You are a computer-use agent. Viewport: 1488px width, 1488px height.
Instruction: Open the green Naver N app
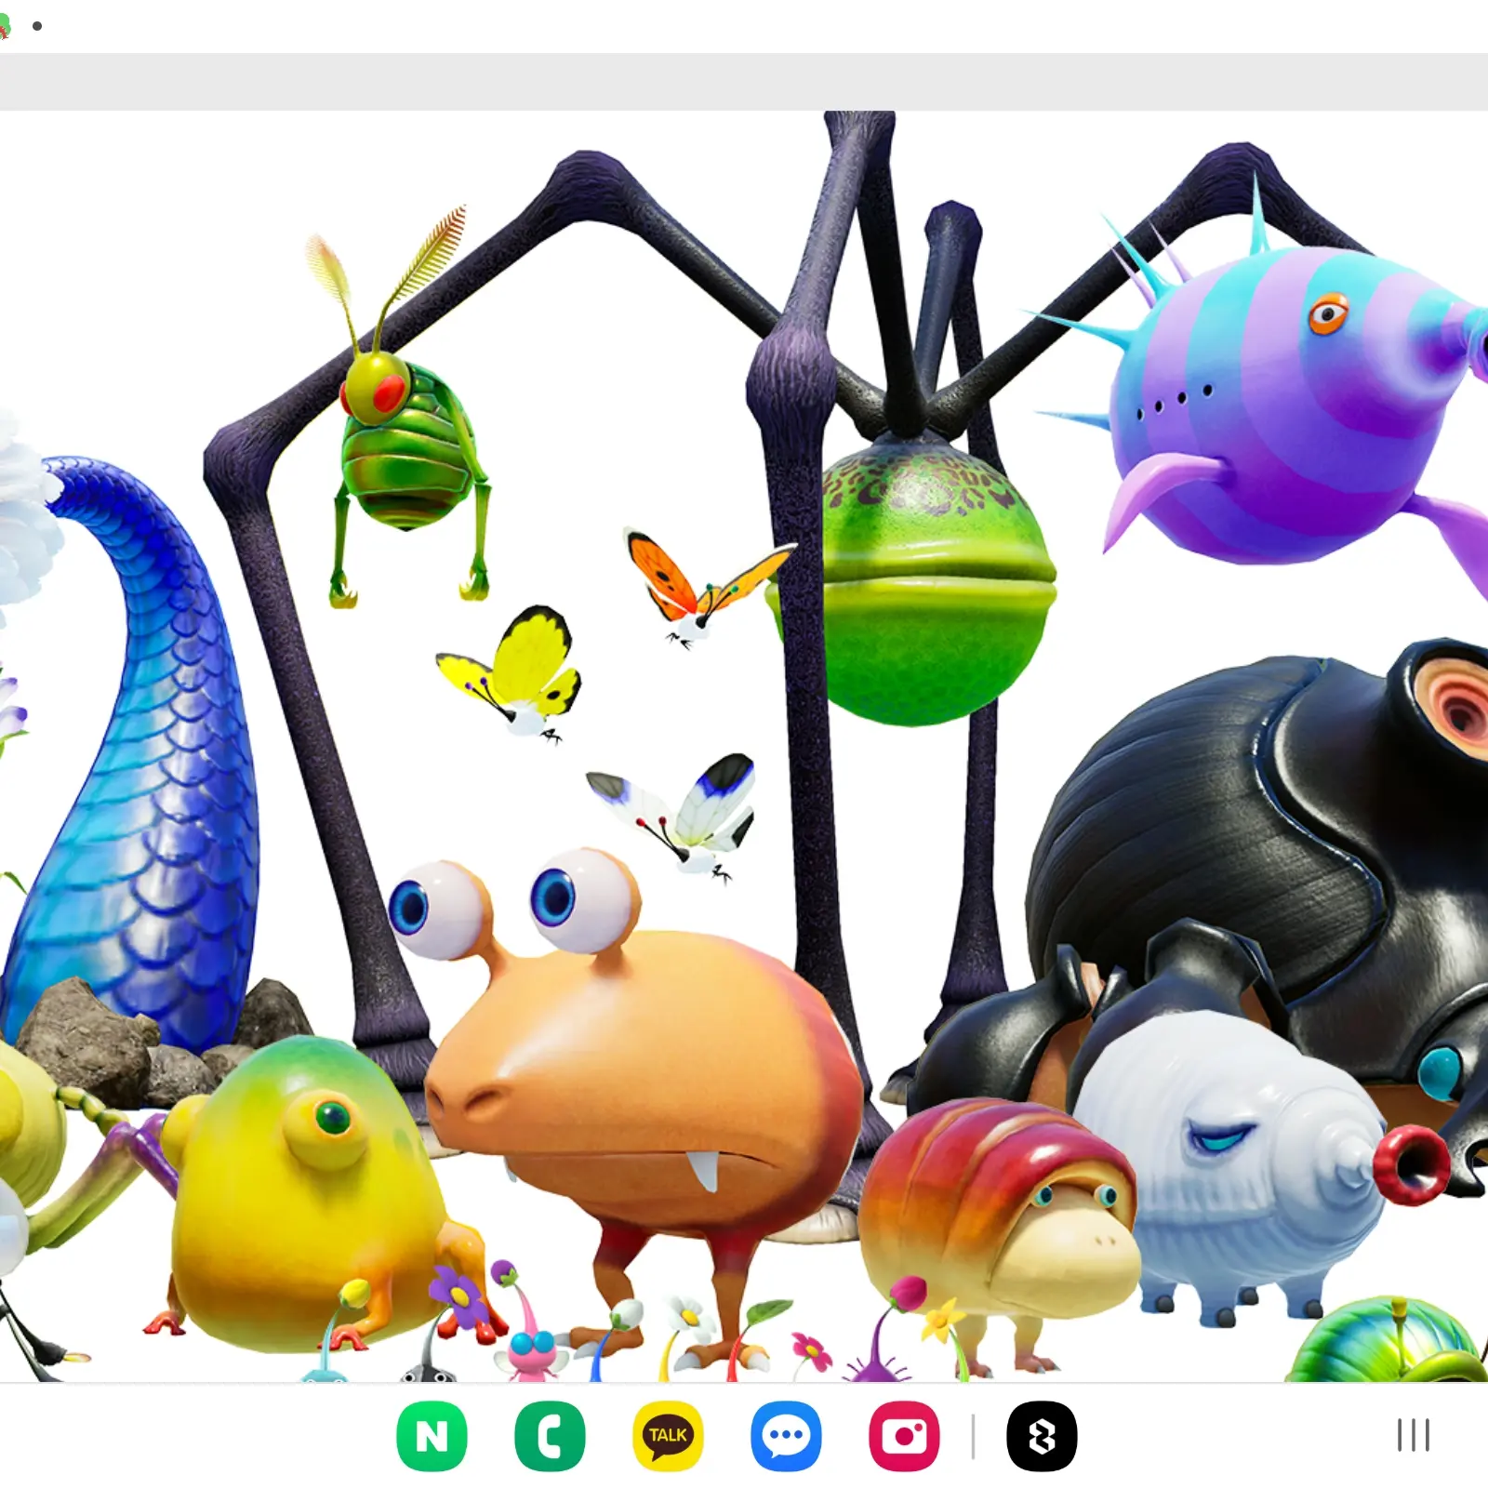432,1436
